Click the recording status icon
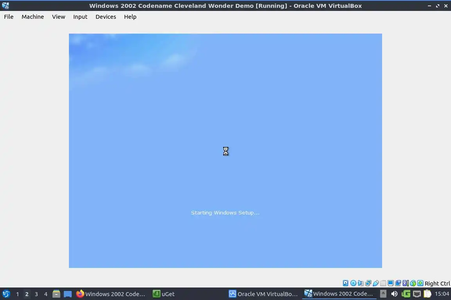 click(x=398, y=283)
